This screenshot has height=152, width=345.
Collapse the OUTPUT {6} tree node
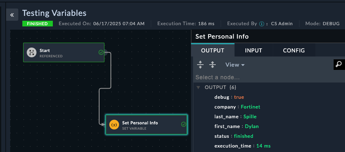tap(198, 87)
